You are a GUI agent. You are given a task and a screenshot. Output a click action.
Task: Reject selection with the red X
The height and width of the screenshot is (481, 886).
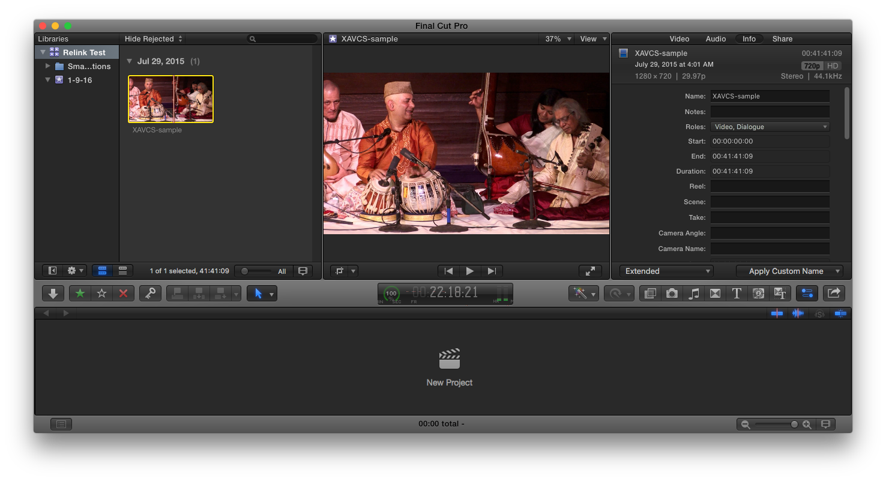click(123, 294)
